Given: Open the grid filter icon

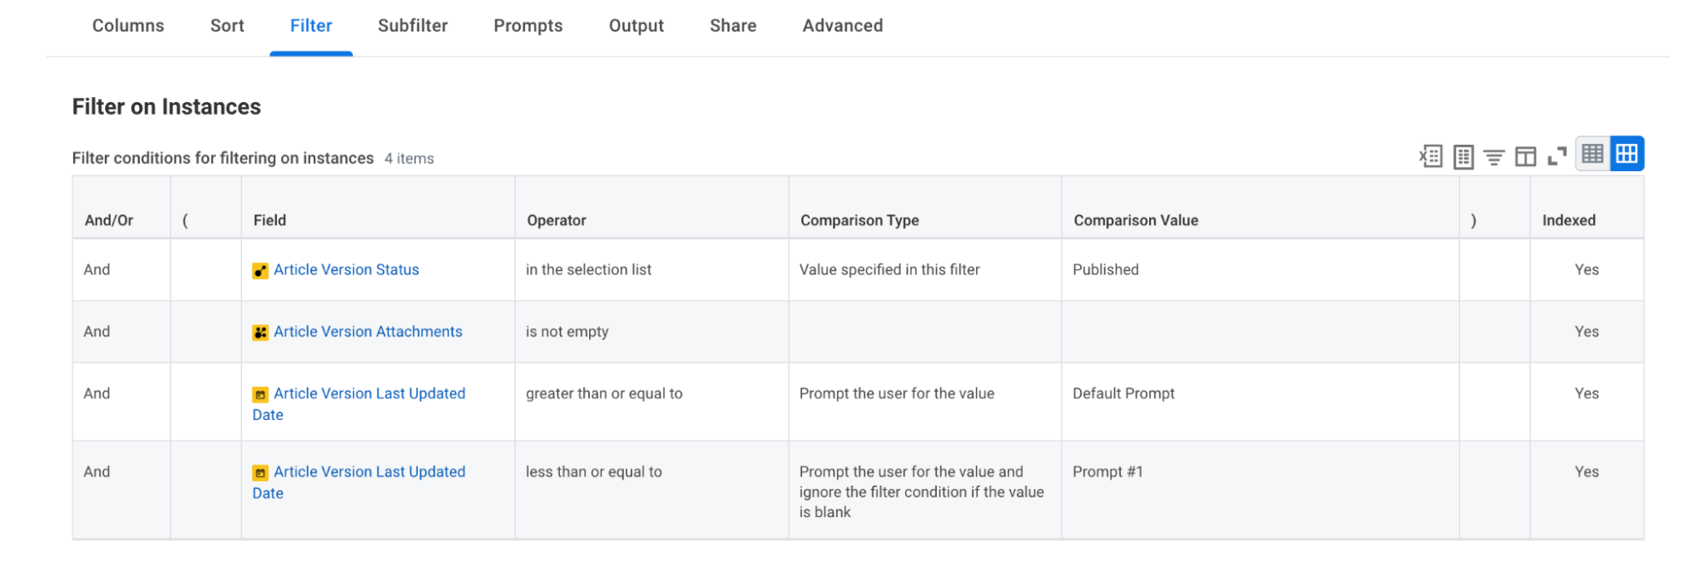Looking at the screenshot, I should (1493, 157).
